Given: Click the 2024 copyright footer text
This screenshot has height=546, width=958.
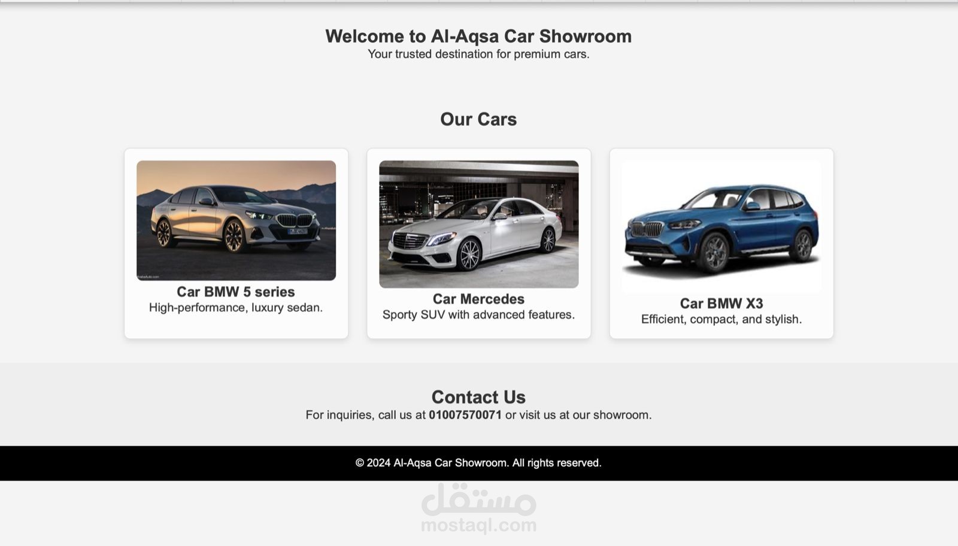Looking at the screenshot, I should click(x=478, y=463).
